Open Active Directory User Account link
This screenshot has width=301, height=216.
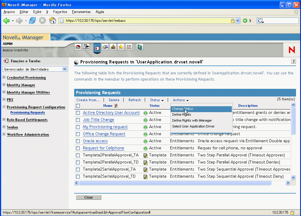tap(111, 113)
